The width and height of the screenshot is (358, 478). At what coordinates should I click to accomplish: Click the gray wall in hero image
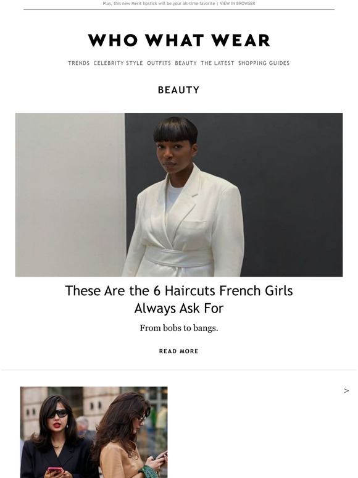70,195
